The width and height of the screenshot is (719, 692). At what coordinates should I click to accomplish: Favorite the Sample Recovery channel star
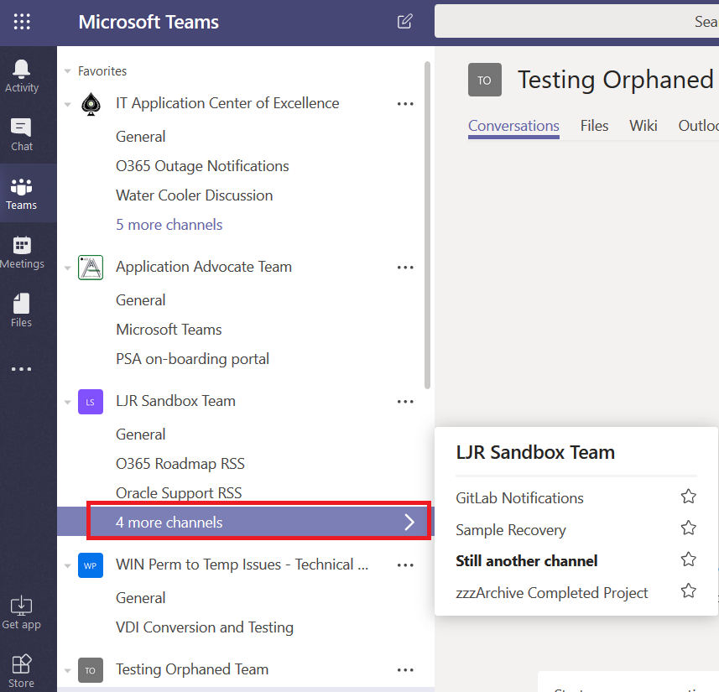tap(688, 528)
